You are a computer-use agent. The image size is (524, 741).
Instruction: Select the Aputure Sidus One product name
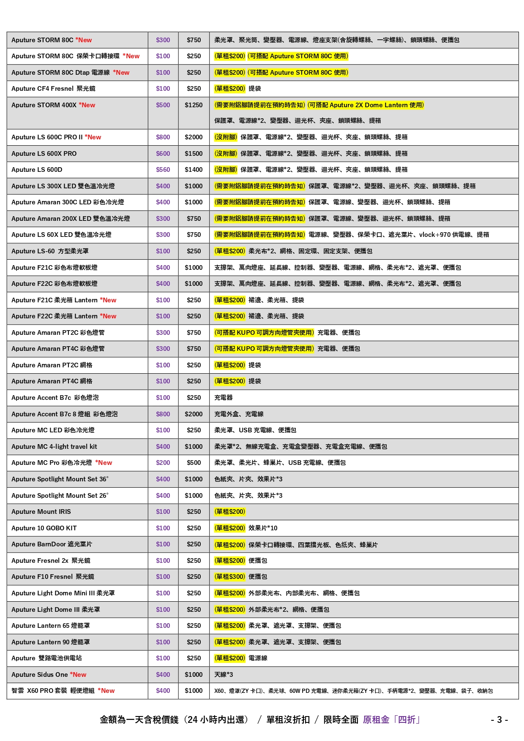[x=39, y=675]
